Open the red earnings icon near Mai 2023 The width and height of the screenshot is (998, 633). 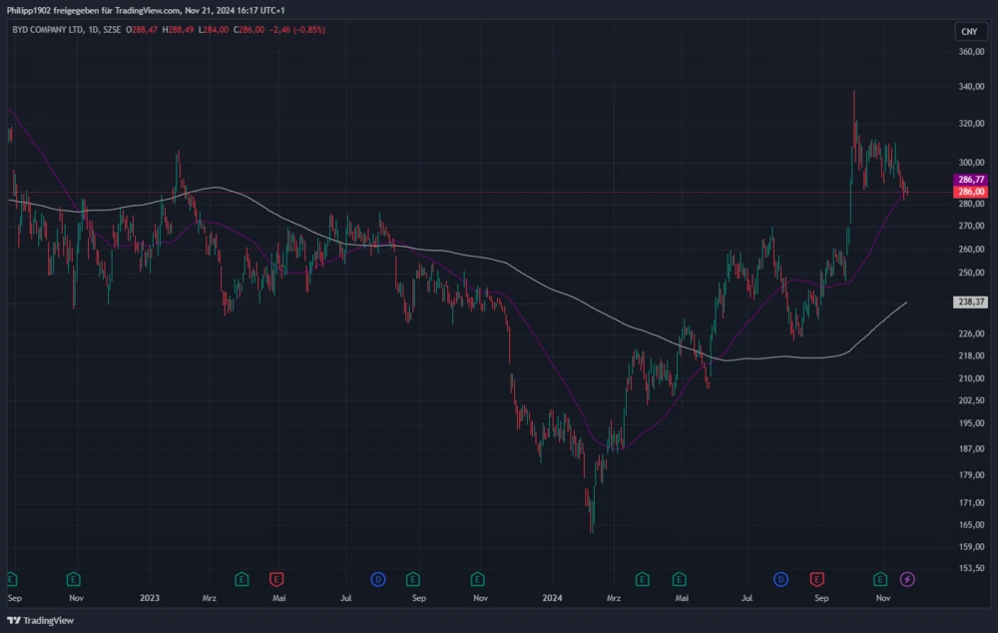click(275, 578)
